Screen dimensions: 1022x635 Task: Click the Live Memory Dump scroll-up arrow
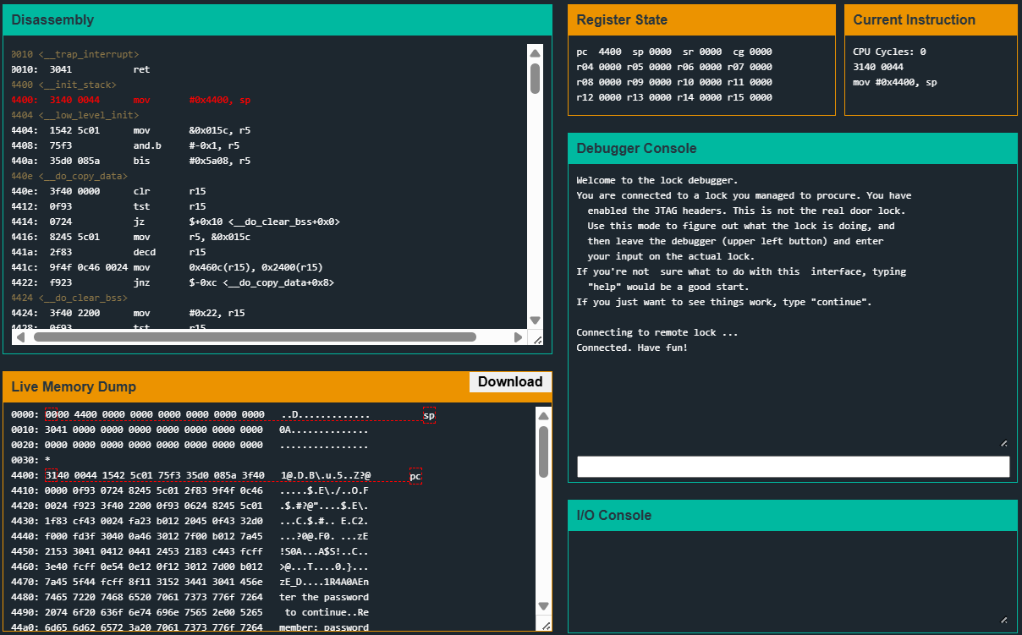point(544,416)
